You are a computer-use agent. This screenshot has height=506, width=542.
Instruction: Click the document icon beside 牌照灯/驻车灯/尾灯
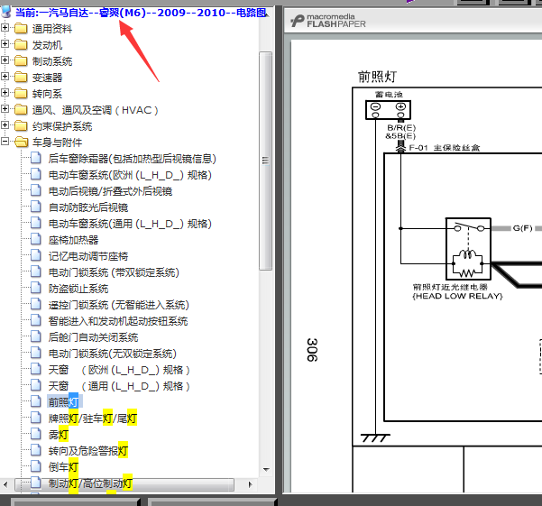[35, 418]
